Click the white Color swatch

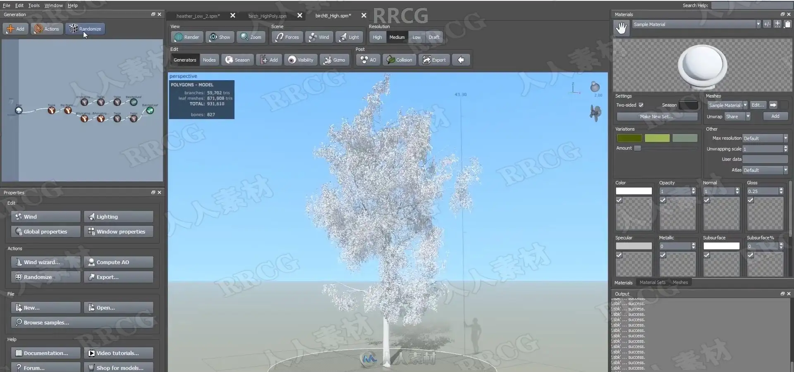[634, 191]
